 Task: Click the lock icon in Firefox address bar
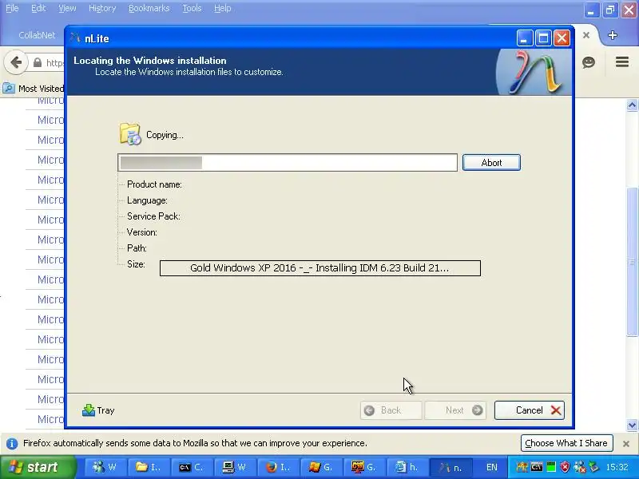tap(38, 62)
